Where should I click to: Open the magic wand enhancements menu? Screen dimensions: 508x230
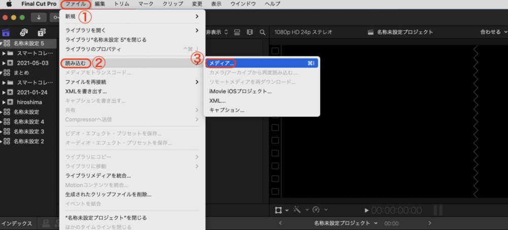[x=297, y=210]
